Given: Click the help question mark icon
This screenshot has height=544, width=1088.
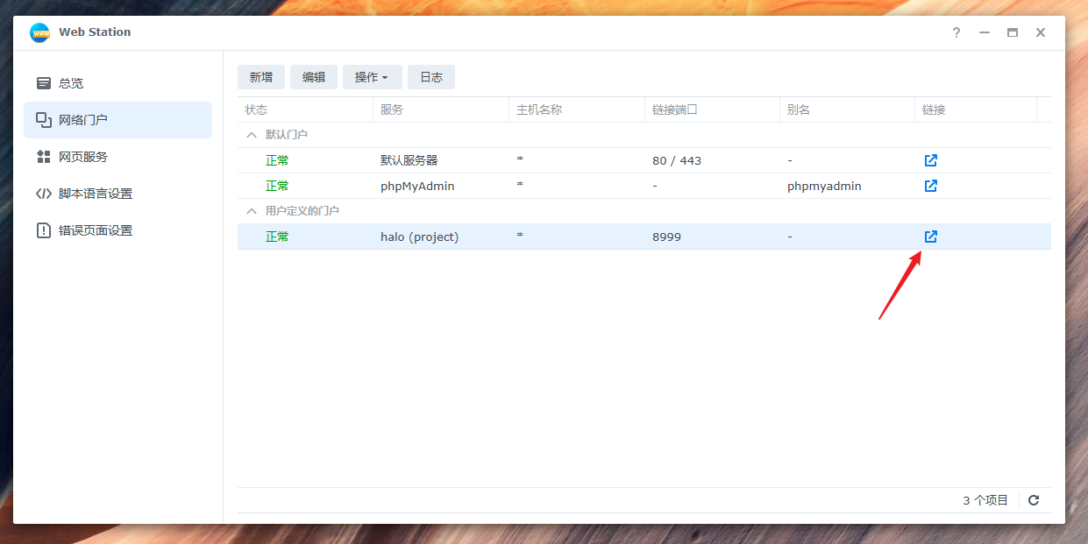Looking at the screenshot, I should [x=956, y=32].
